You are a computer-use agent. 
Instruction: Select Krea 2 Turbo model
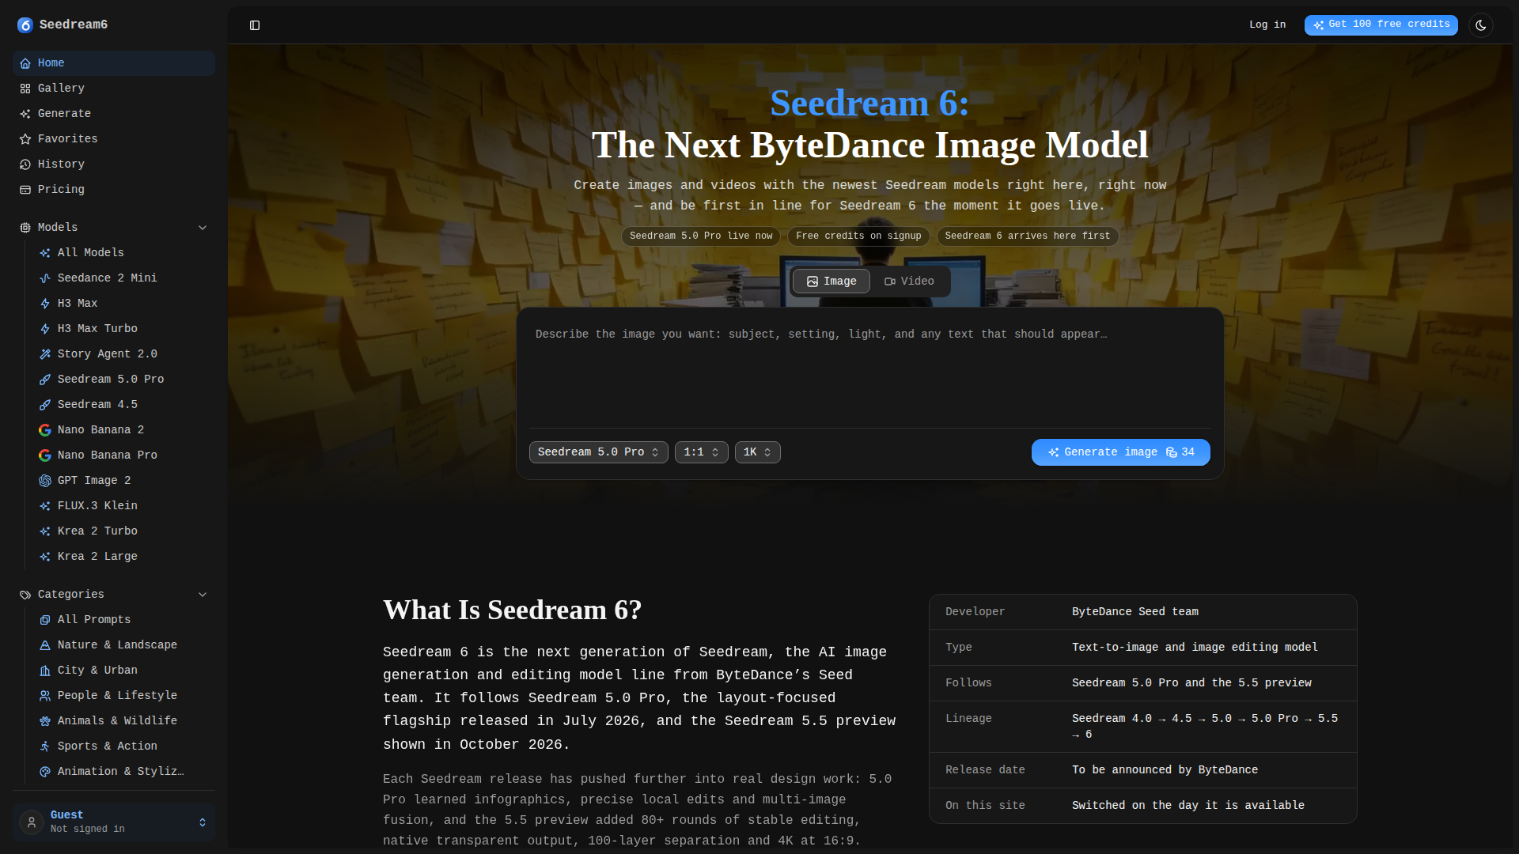(123, 531)
